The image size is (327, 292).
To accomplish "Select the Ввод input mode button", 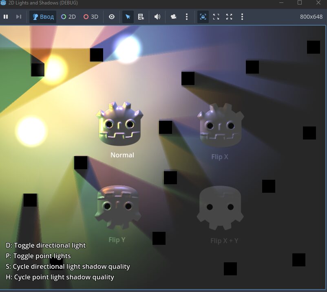I will tap(43, 17).
